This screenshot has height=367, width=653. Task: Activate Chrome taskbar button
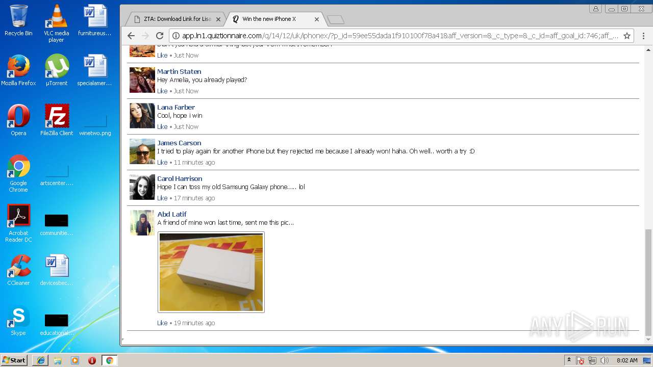[109, 360]
